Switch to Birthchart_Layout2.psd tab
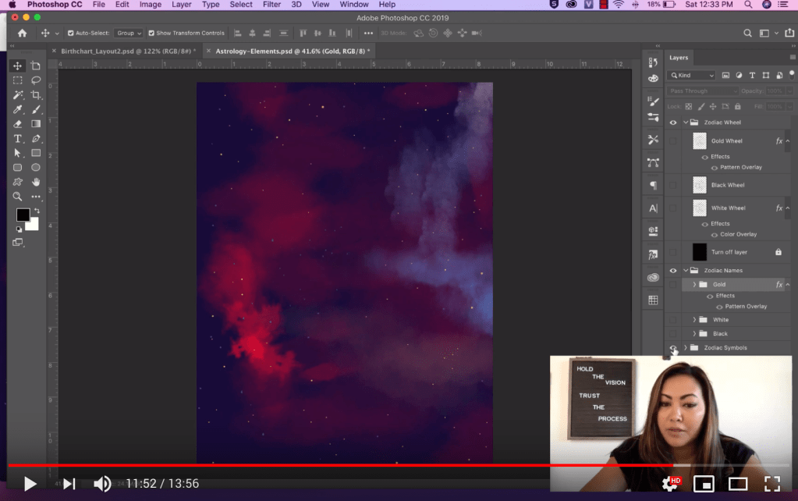 (x=125, y=51)
